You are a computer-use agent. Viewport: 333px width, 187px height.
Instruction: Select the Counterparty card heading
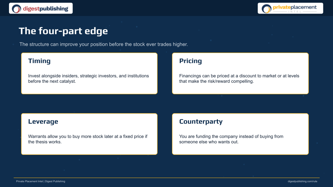[x=201, y=122]
